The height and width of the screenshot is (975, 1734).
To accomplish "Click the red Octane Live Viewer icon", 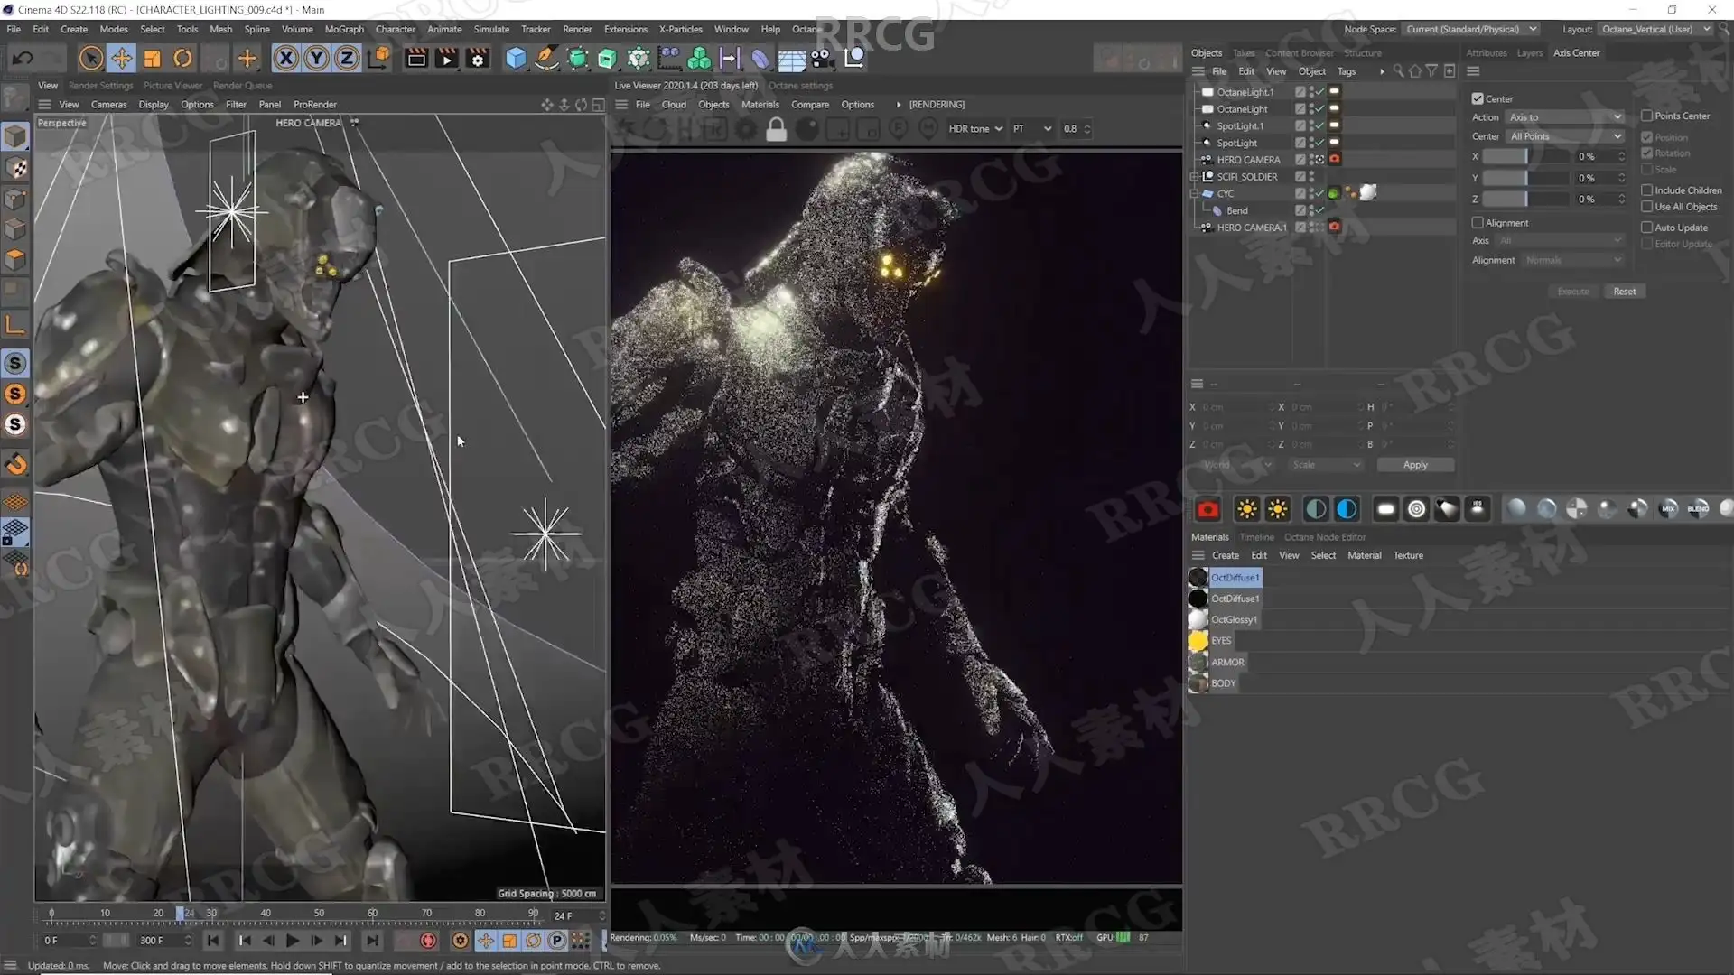I will pos(1207,510).
